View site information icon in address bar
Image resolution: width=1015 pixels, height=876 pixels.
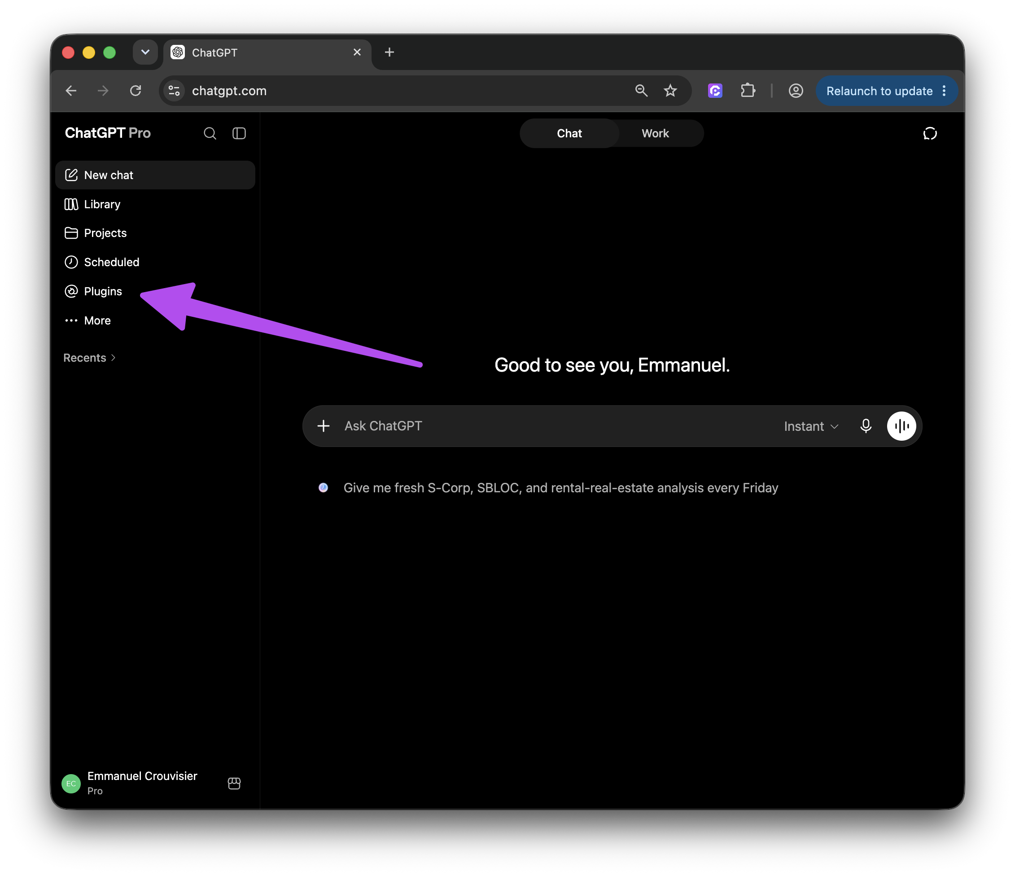click(175, 91)
